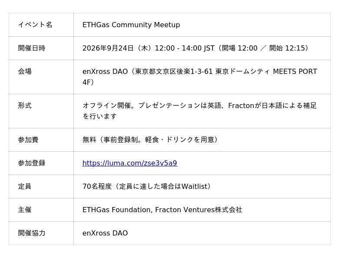Select the enXross DAO text in the 開催協力 row
Image resolution: width=347 pixels, height=258 pixels.
tap(105, 233)
